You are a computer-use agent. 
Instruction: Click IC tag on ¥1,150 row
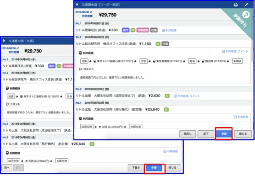tap(158, 44)
